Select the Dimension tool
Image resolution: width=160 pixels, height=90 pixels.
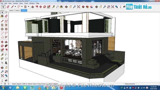(x=6, y=55)
